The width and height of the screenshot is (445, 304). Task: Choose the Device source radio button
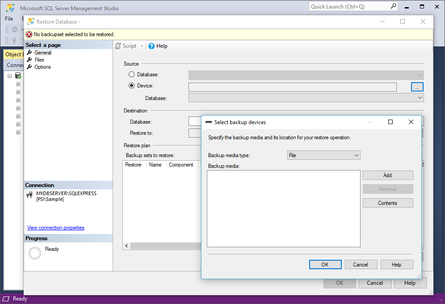[131, 86]
